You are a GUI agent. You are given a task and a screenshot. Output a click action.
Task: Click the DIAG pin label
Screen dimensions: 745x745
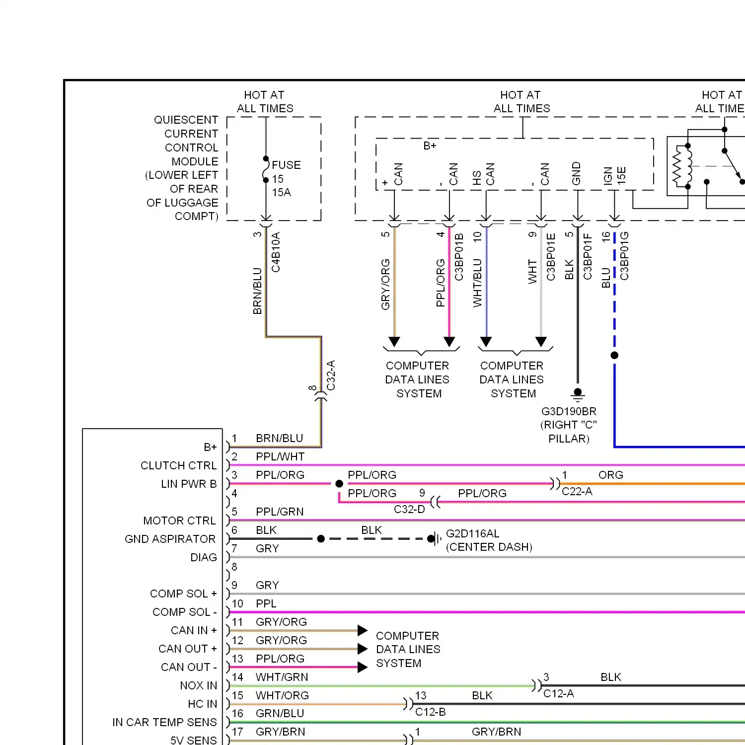point(204,557)
